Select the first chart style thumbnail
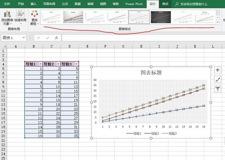Image resolution: width=225 pixels, height=160 pixels. pyautogui.click(x=51, y=17)
